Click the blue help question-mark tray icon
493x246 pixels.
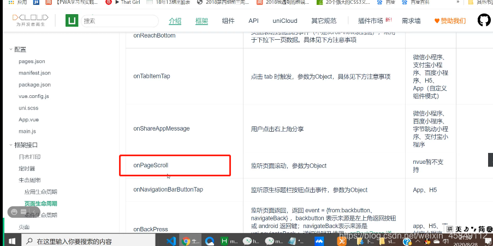tap(408, 242)
